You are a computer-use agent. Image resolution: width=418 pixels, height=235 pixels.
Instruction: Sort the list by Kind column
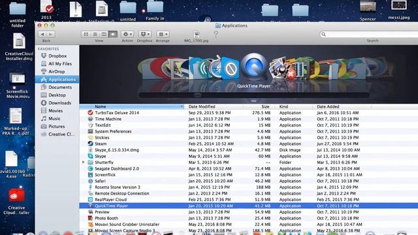click(293, 106)
